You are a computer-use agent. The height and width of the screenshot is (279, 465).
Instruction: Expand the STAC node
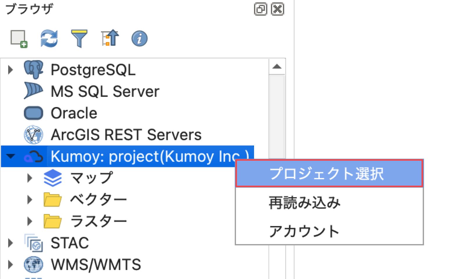tap(11, 243)
